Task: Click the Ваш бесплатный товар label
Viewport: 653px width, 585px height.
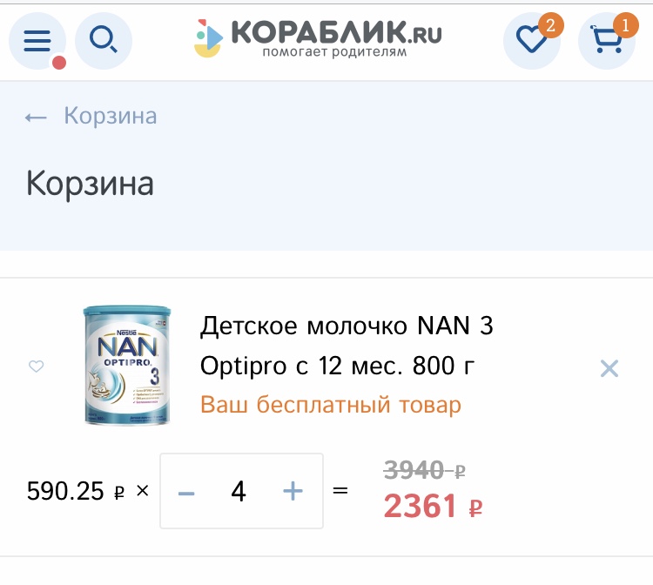Action: pos(331,405)
